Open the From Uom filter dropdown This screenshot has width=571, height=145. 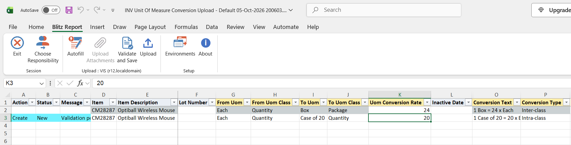(247, 103)
